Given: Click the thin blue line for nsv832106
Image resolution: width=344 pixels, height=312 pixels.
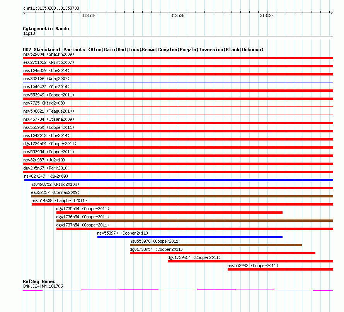Looking at the screenshot, I should 178,82.
